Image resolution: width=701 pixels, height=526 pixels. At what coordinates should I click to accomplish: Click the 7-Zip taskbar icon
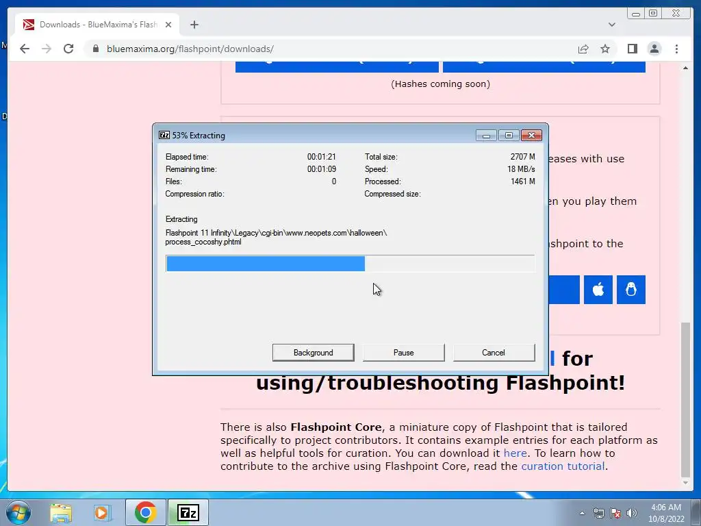(x=188, y=512)
